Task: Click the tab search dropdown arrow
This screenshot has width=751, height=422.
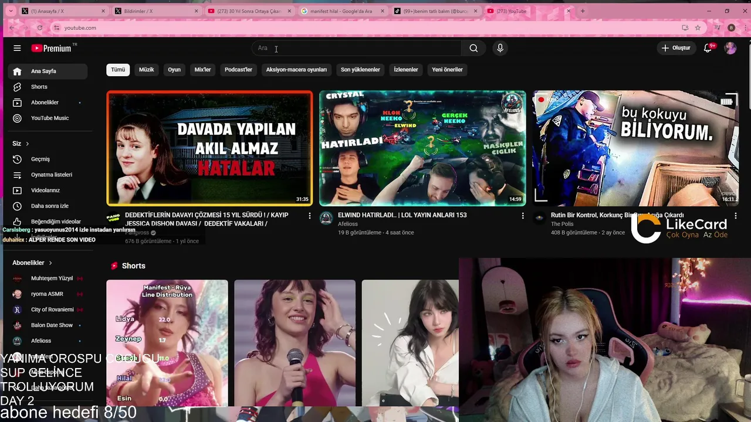Action: 11,11
